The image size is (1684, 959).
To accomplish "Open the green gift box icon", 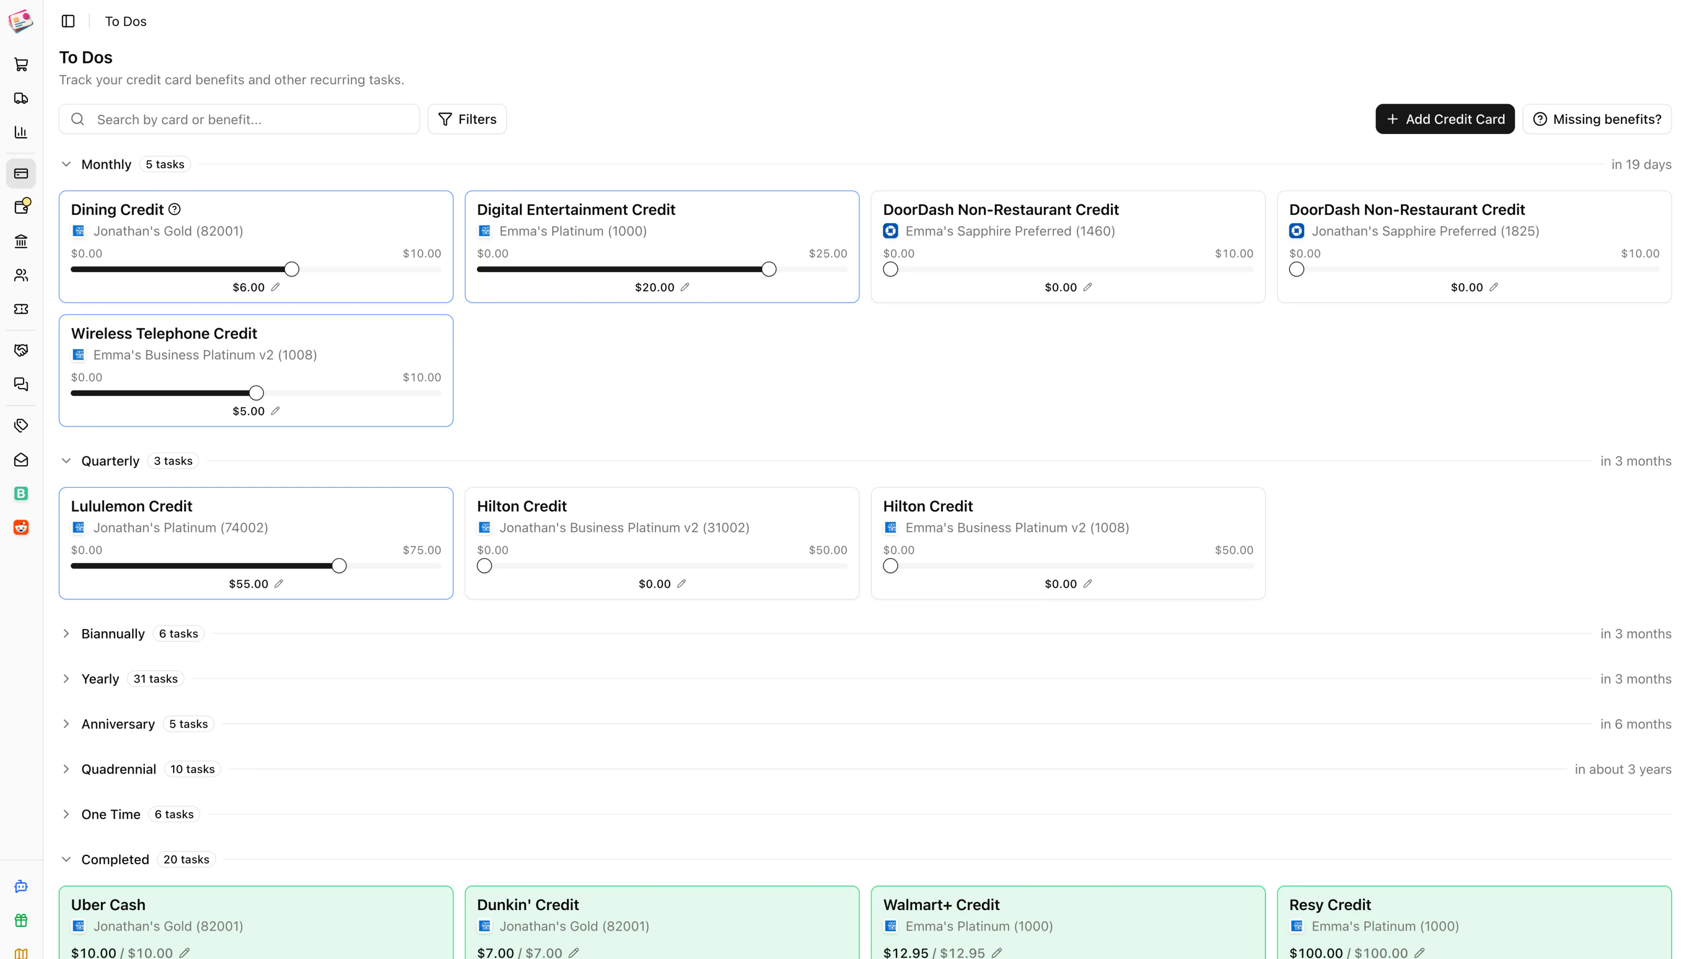I will point(21,920).
